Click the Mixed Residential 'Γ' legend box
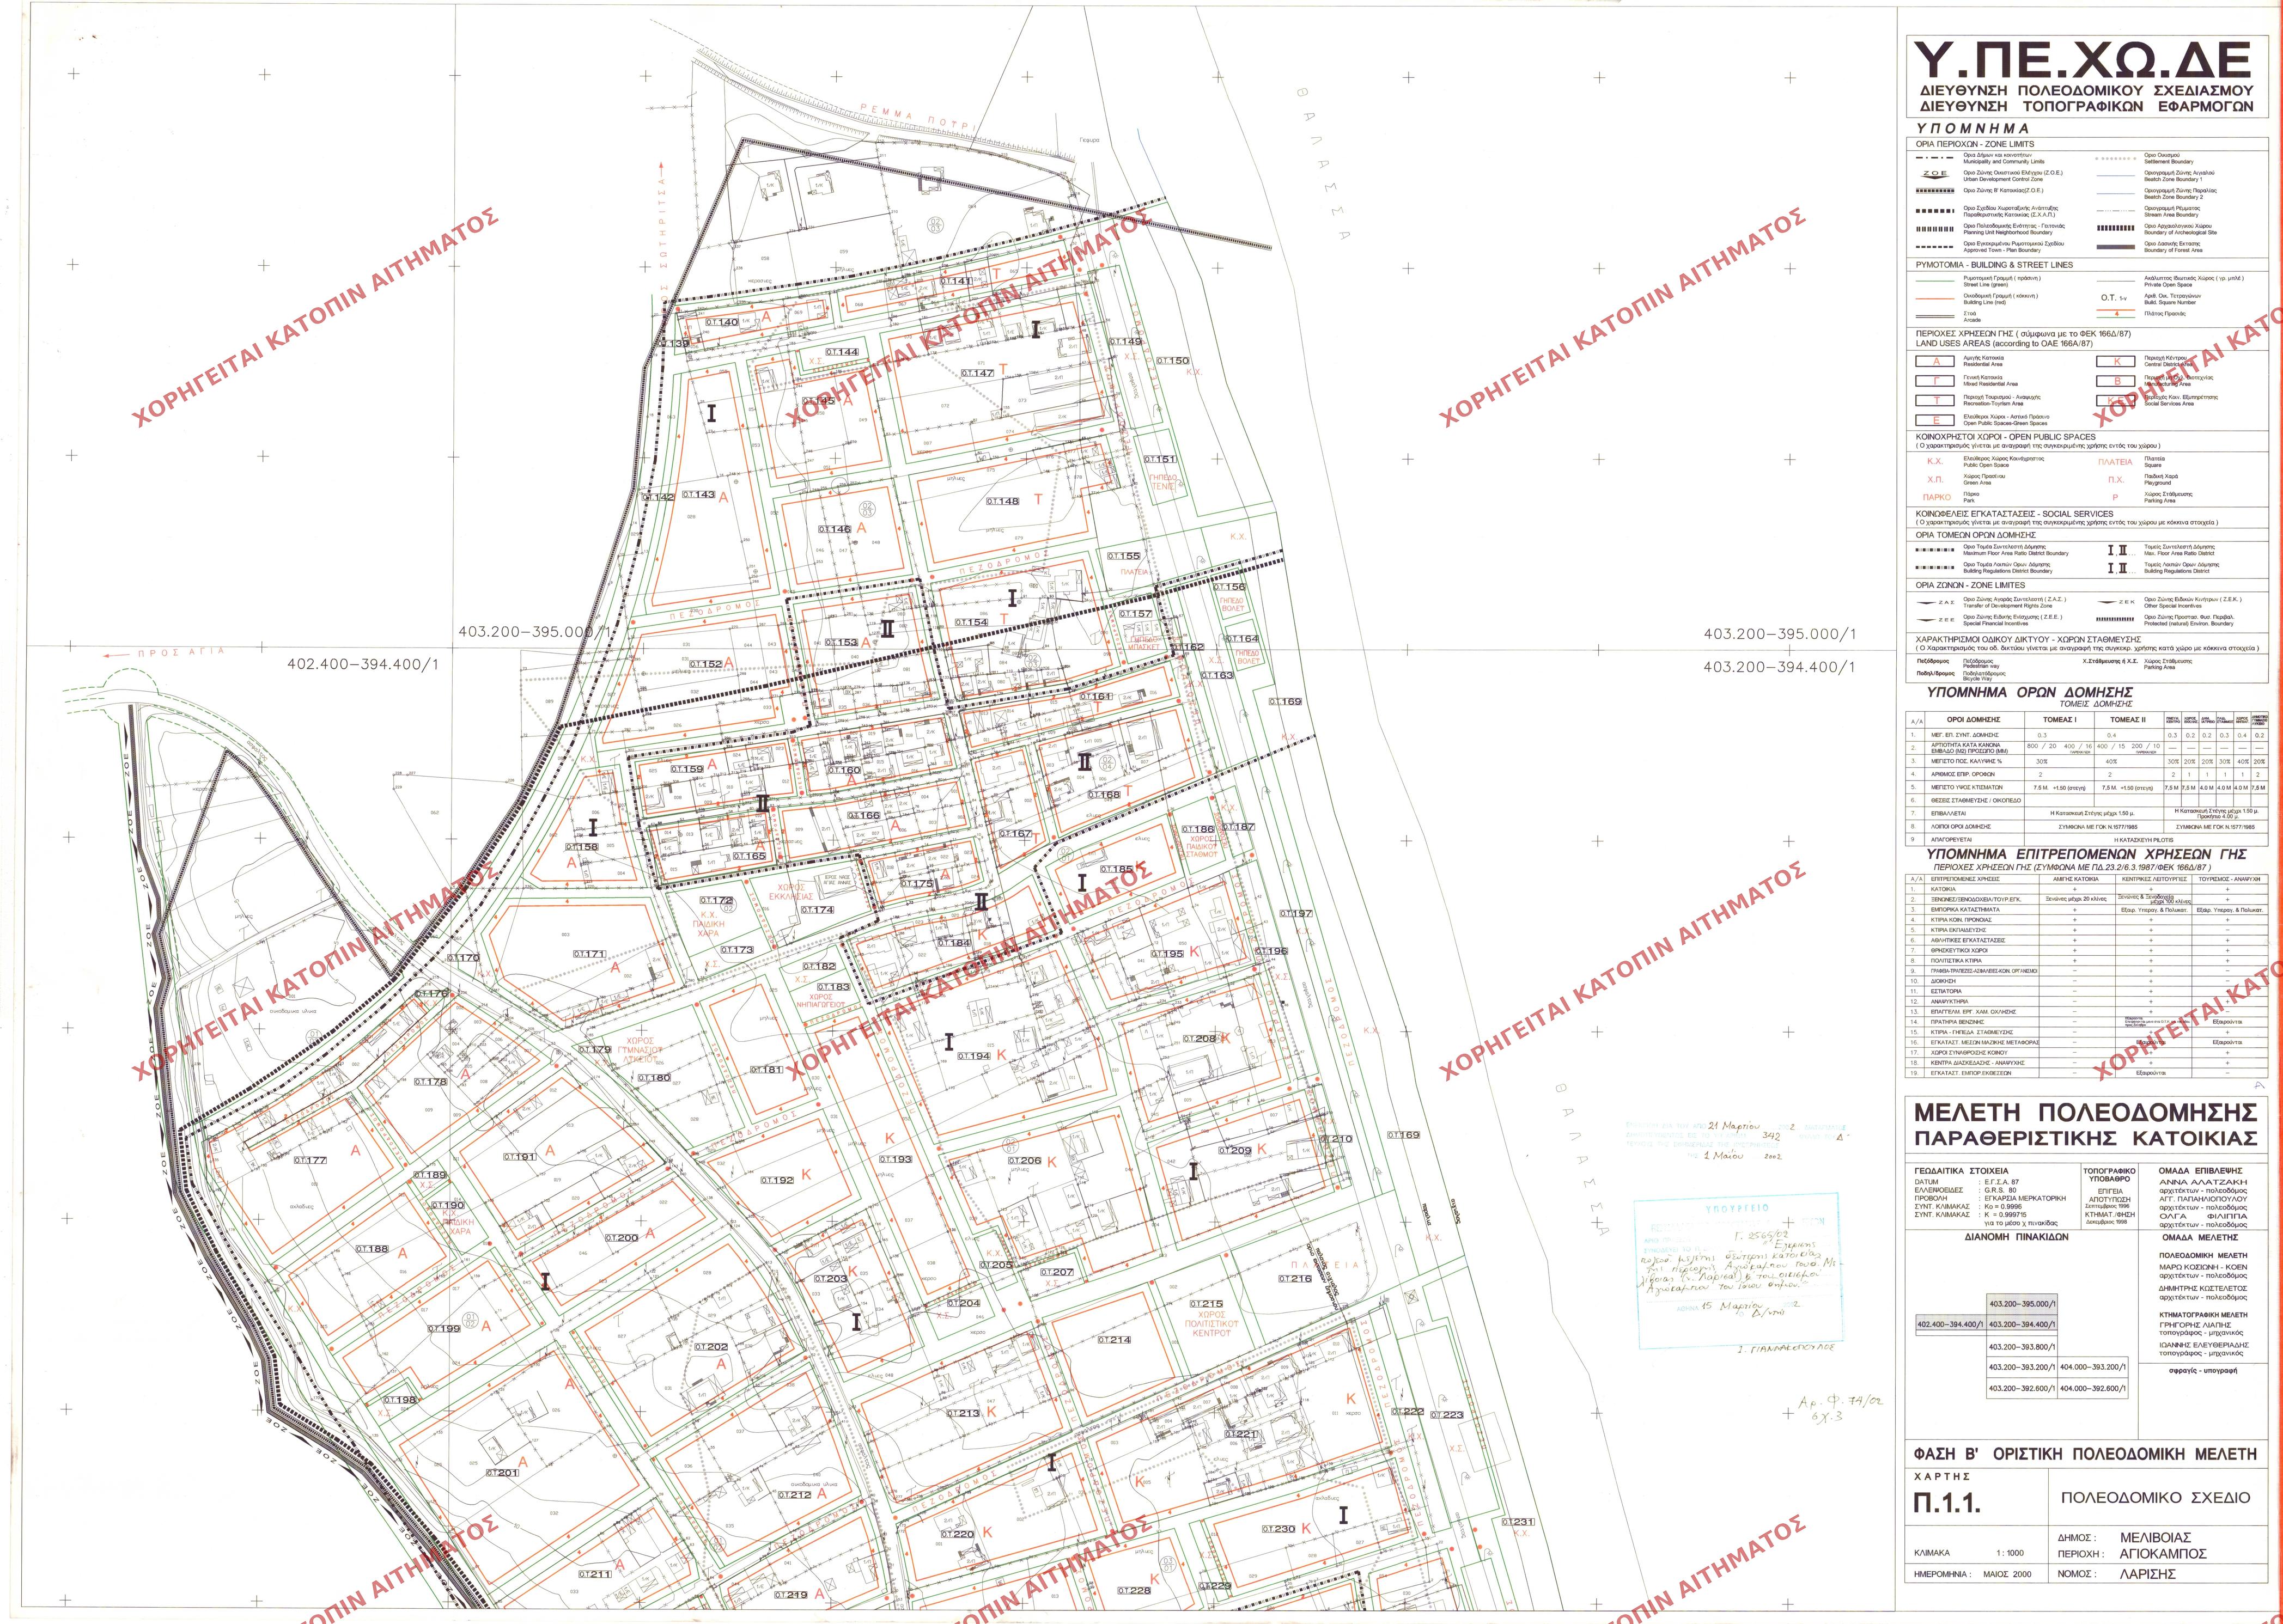Viewport: 2283px width, 1624px height. coord(1935,381)
